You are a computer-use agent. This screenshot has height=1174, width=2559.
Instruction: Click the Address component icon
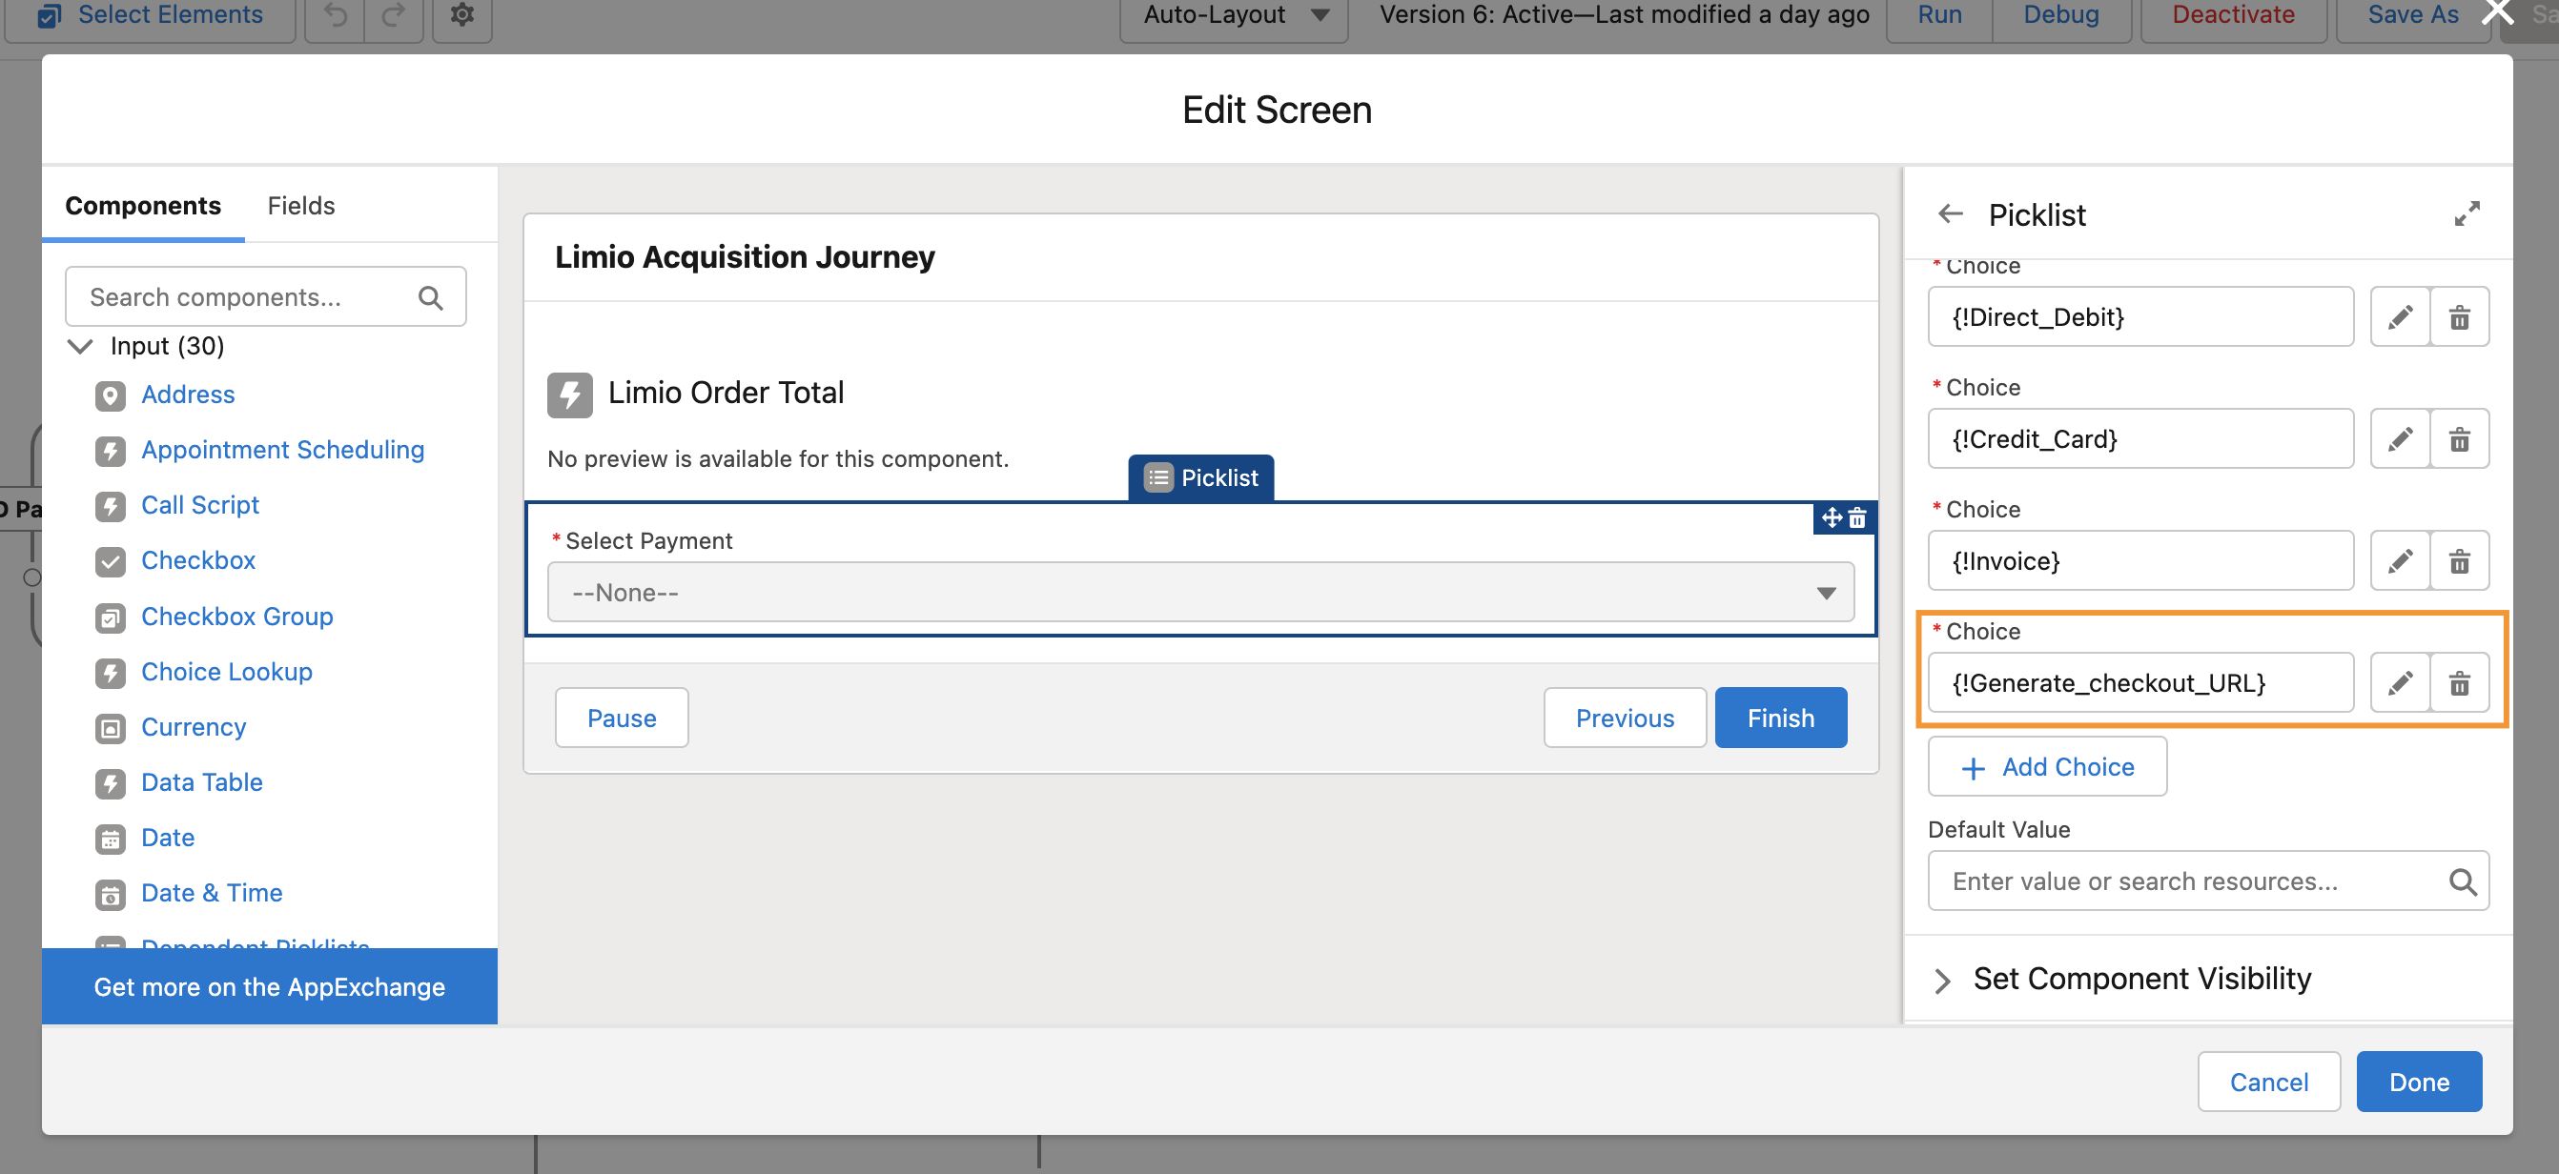point(111,395)
